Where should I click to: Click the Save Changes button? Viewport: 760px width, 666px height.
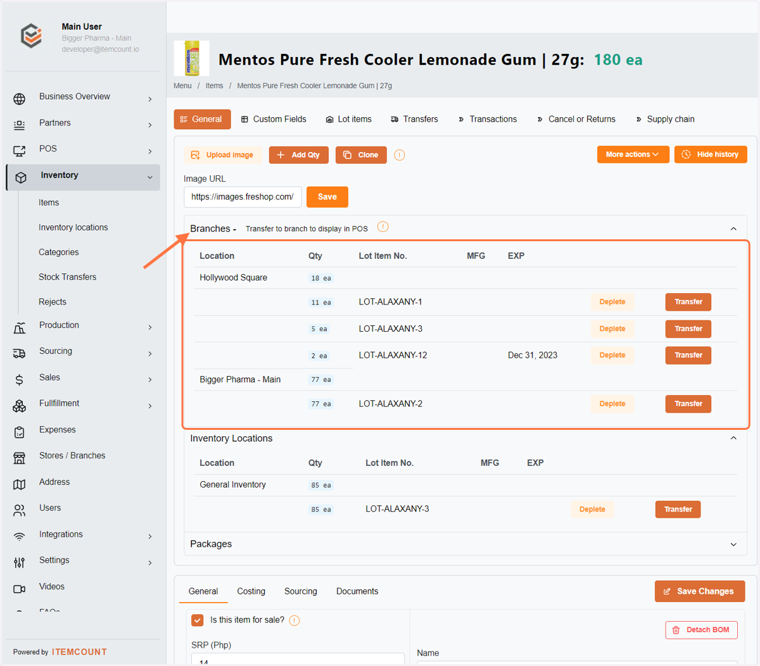tap(700, 591)
